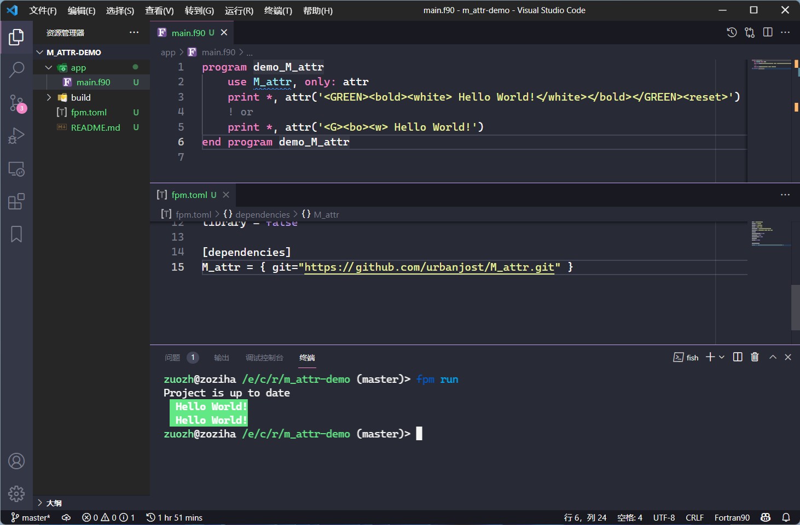Open the Bookmarks view icon

pos(16,234)
